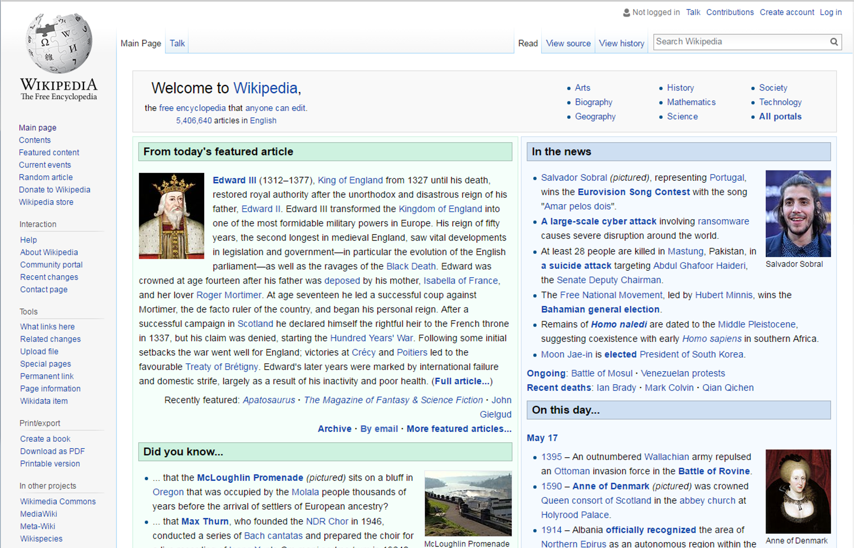Screen dimensions: 854x548
Task: Open the Geography portal
Action: tap(595, 117)
